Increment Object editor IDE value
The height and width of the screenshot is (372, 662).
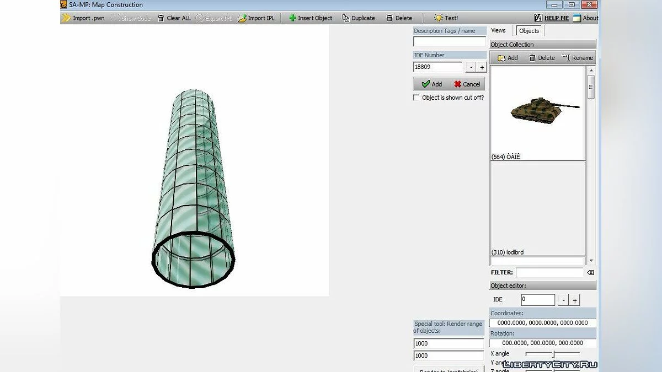(574, 300)
